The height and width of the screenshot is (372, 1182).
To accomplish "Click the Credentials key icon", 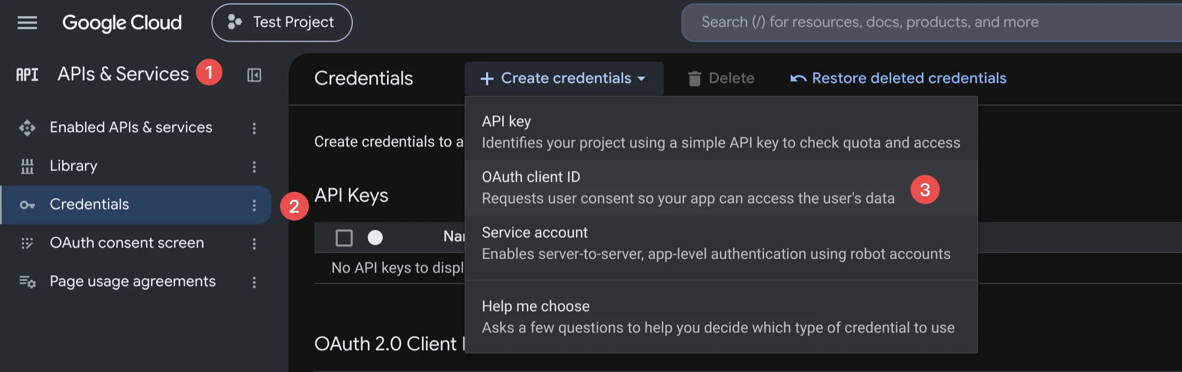I will pyautogui.click(x=27, y=205).
